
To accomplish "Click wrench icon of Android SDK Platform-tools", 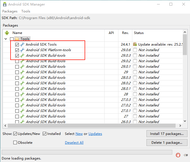I will tap(22, 50).
